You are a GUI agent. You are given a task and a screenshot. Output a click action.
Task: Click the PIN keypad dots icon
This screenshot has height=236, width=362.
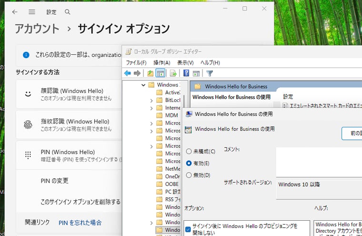28,155
